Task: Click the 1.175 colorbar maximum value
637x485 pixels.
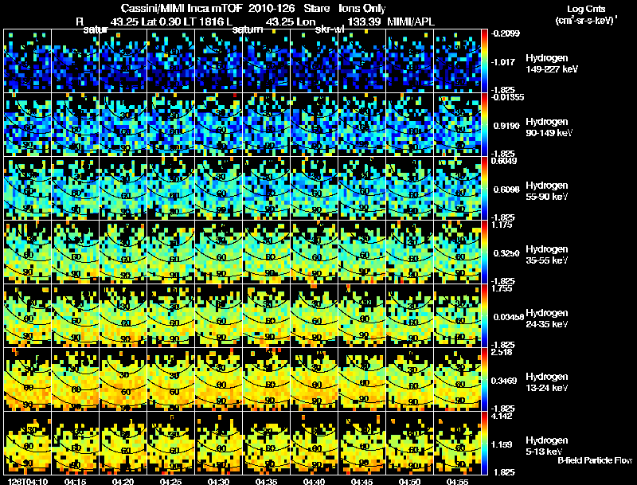Action: 502,225
